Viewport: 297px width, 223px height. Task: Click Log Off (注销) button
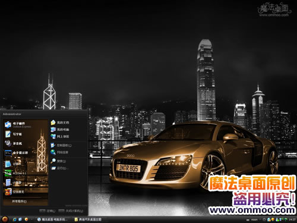(48, 211)
